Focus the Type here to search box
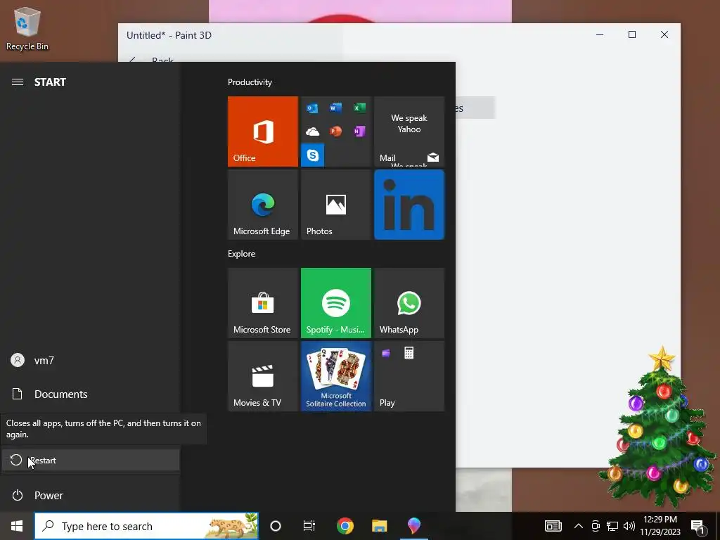 (x=146, y=526)
